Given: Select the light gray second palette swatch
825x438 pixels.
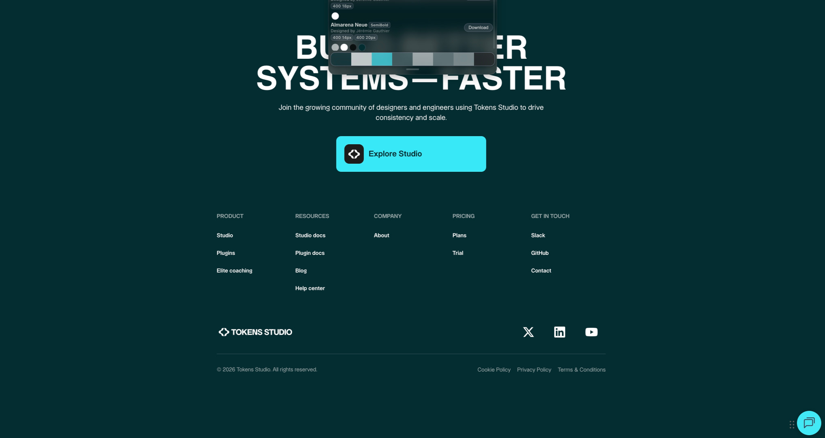Looking at the screenshot, I should point(361,59).
